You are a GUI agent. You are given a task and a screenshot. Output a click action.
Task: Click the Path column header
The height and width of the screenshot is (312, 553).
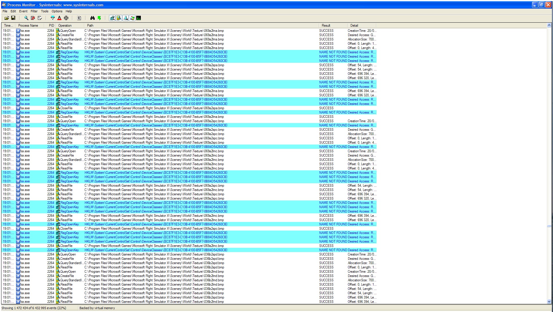pos(201,26)
